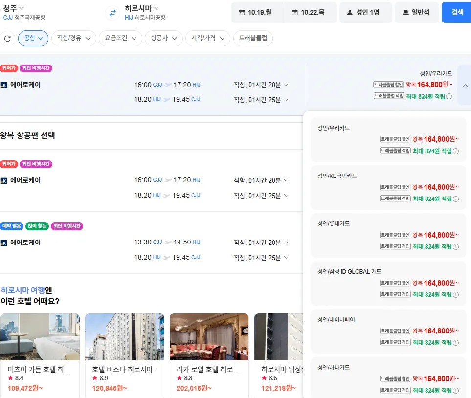Toggle the 트래블클럽 filter
Screen dimensions: 471x398
pos(253,38)
